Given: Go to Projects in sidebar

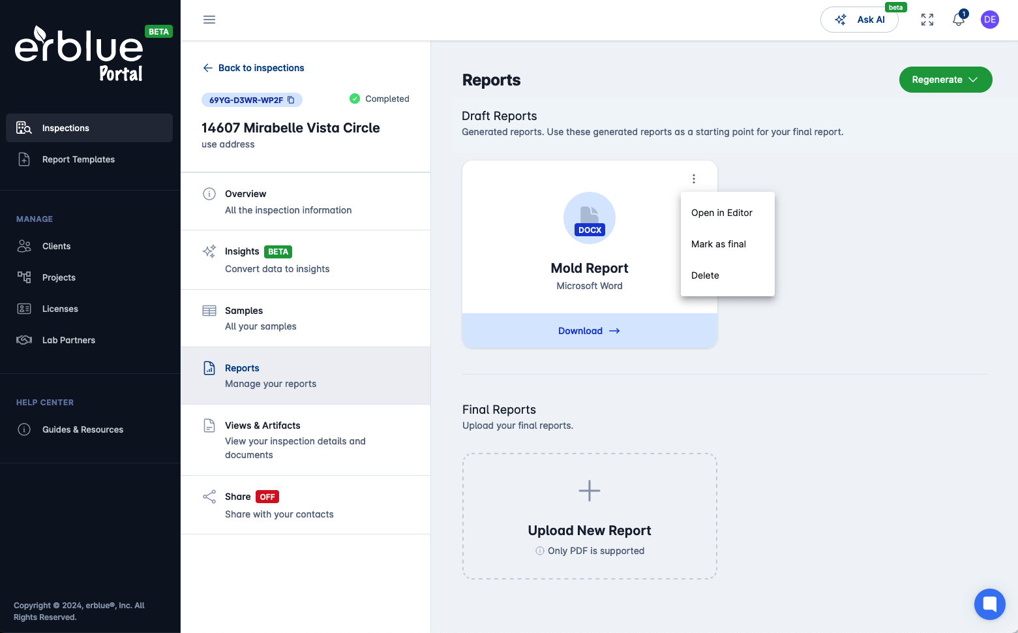Looking at the screenshot, I should tap(89, 277).
